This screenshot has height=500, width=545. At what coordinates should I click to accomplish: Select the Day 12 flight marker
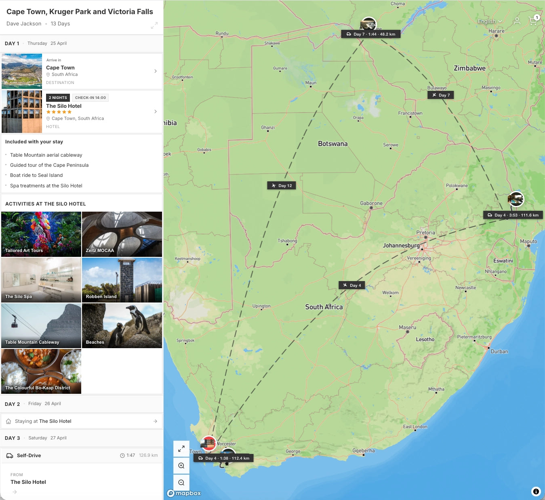pos(282,186)
